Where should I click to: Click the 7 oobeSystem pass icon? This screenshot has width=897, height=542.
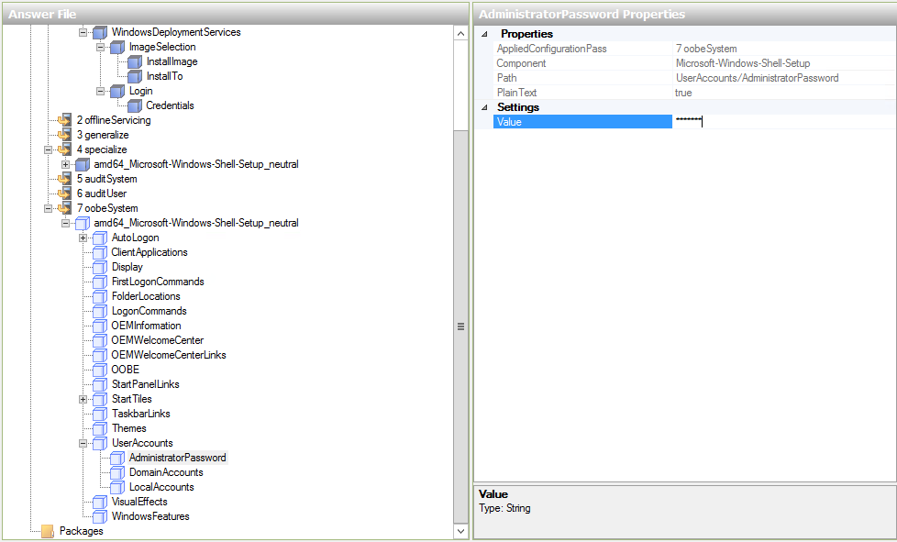coord(64,208)
